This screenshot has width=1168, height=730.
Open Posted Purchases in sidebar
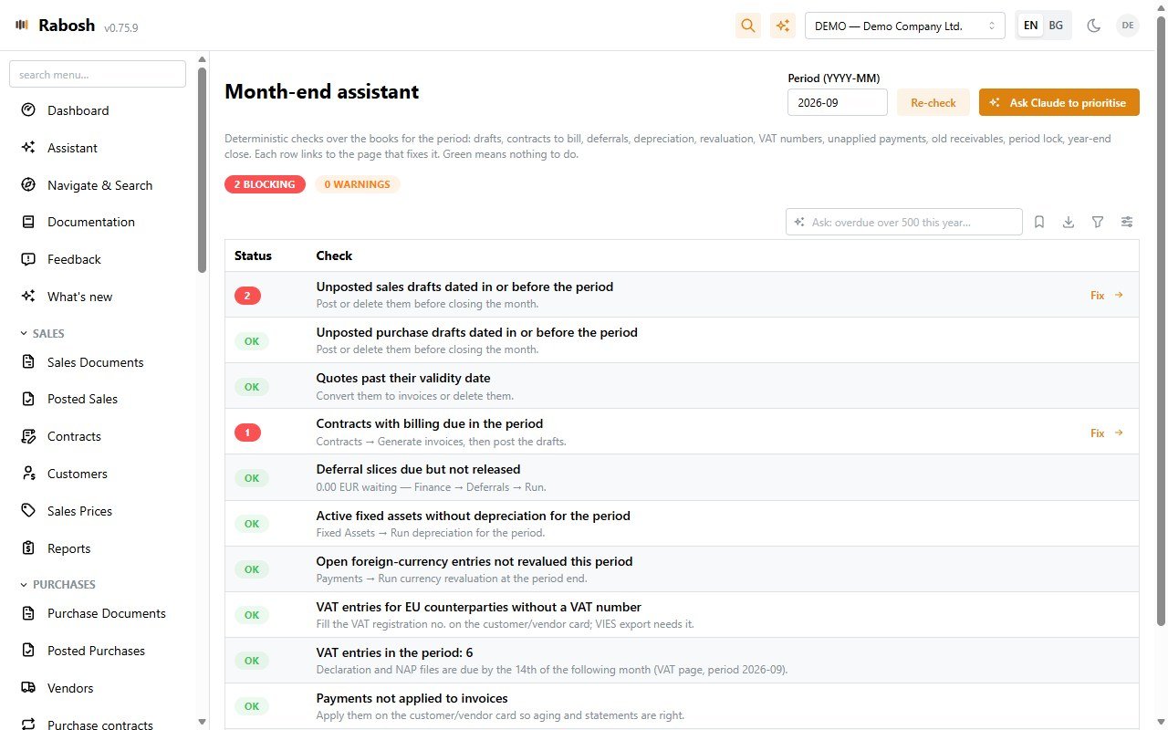tap(98, 651)
